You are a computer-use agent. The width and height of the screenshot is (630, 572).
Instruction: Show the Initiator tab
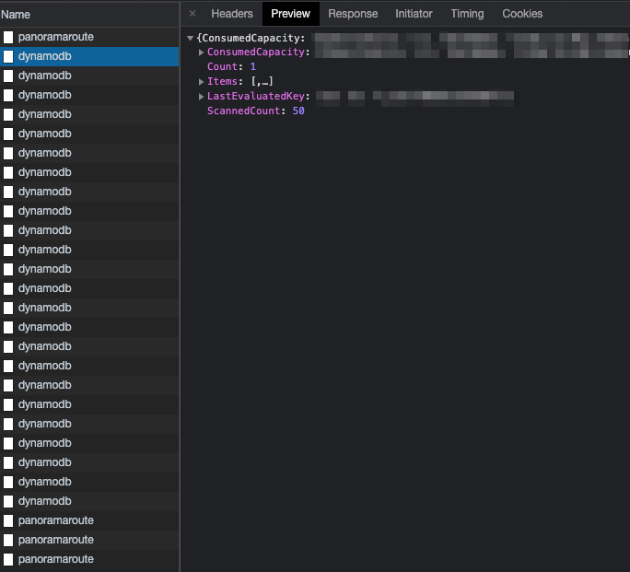414,14
